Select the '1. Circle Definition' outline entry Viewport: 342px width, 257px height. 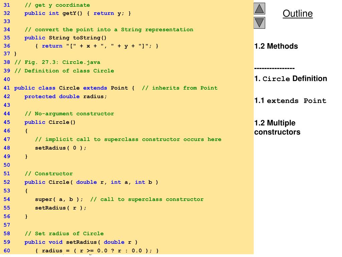click(291, 79)
